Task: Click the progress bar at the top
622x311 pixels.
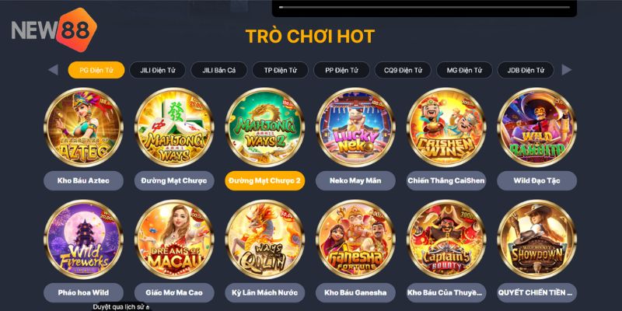Action: 425,7
